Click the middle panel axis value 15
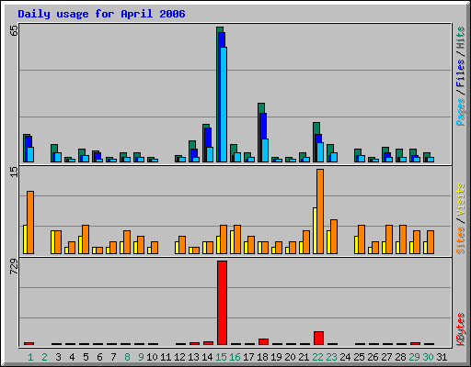This screenshot has width=471, height=367. tap(14, 172)
